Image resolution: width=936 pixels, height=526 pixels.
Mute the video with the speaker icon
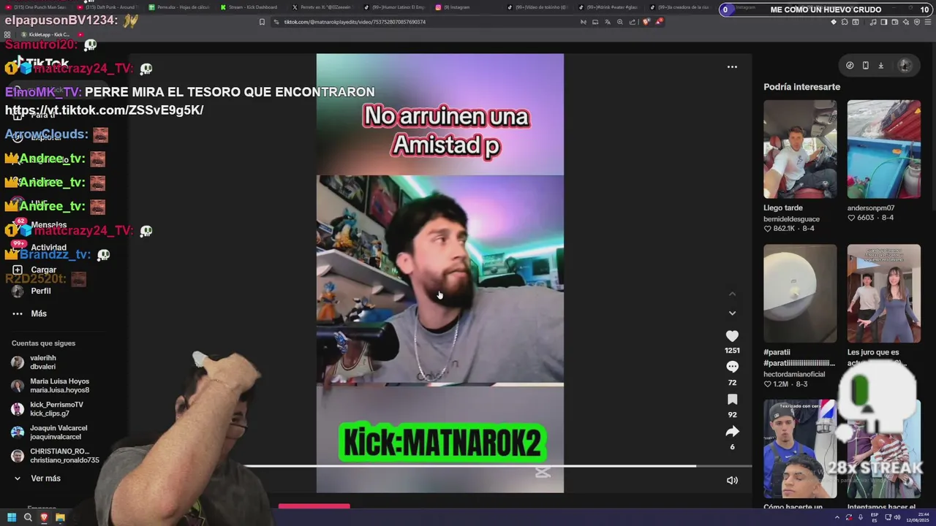pyautogui.click(x=732, y=480)
